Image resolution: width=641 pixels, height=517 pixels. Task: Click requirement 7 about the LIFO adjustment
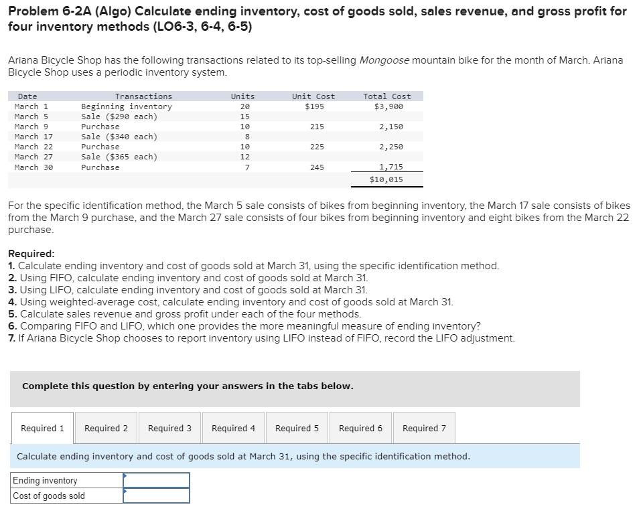click(x=262, y=338)
